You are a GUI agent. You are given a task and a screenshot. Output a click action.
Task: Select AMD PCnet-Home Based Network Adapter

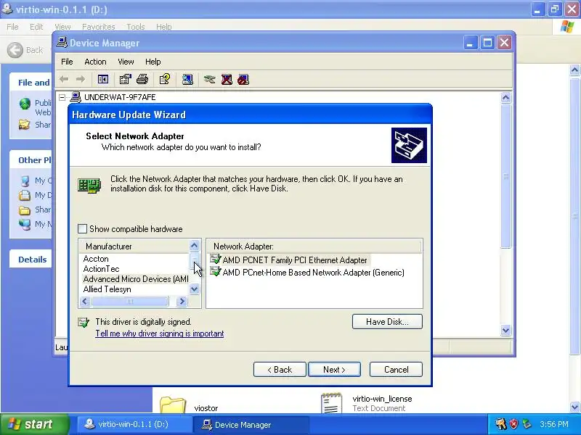(x=307, y=273)
